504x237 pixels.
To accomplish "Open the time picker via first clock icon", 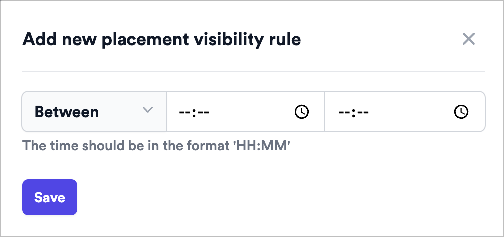I will (301, 112).
